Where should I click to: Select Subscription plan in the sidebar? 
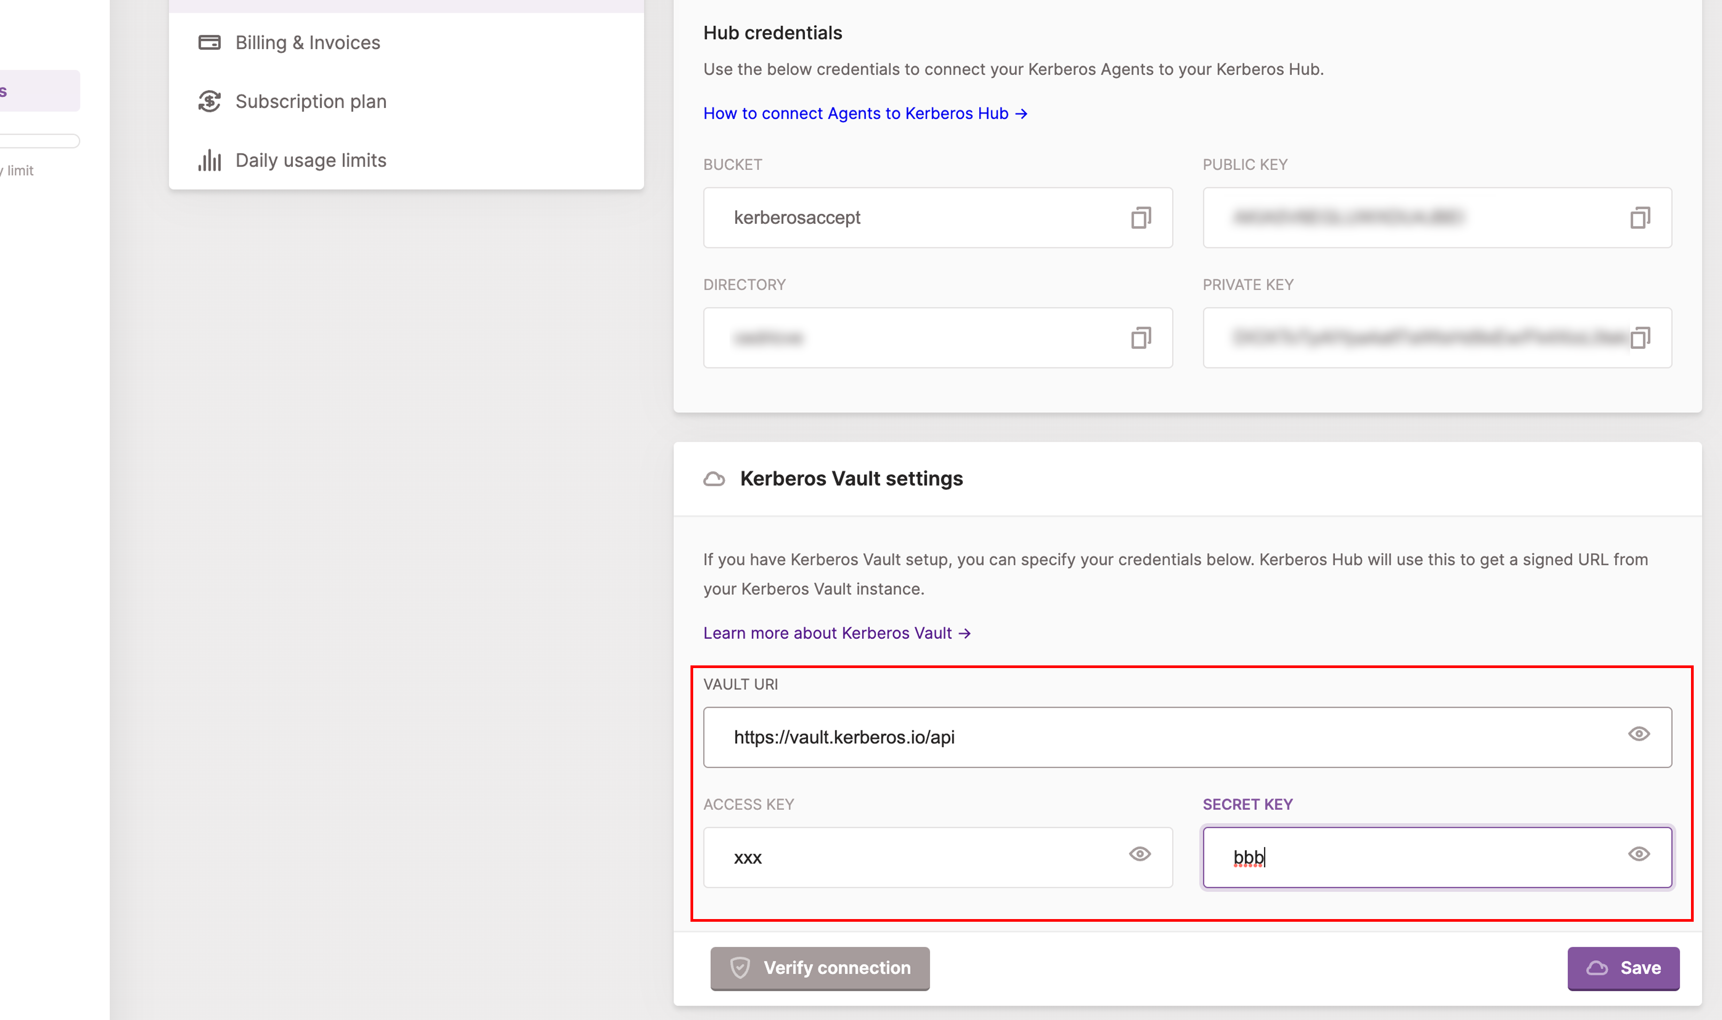pos(311,101)
